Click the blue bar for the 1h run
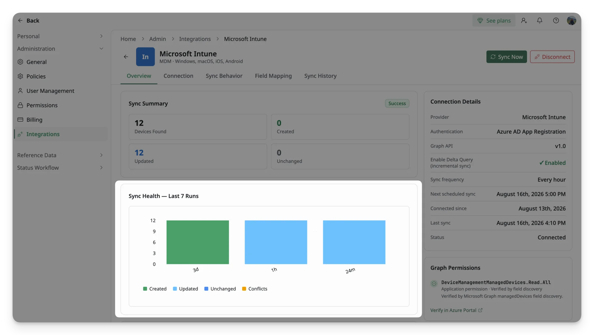594x335 pixels. coord(276,242)
